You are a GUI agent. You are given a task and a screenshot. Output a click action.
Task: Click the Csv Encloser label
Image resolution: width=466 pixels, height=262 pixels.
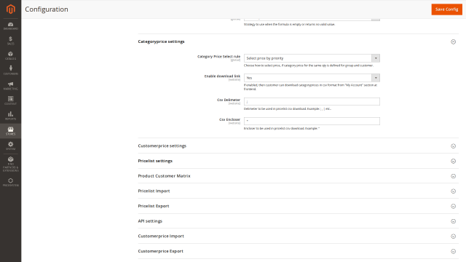coord(230,119)
